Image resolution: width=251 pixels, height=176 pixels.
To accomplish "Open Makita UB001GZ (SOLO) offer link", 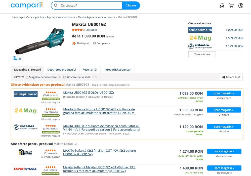I will 89,93.
